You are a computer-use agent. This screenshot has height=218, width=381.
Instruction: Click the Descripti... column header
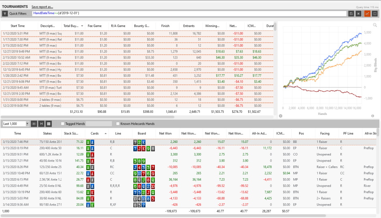click(48, 26)
